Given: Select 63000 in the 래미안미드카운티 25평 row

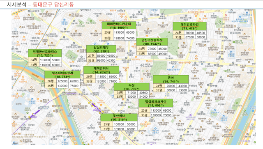Looking at the screenshot, I should pos(130,32).
